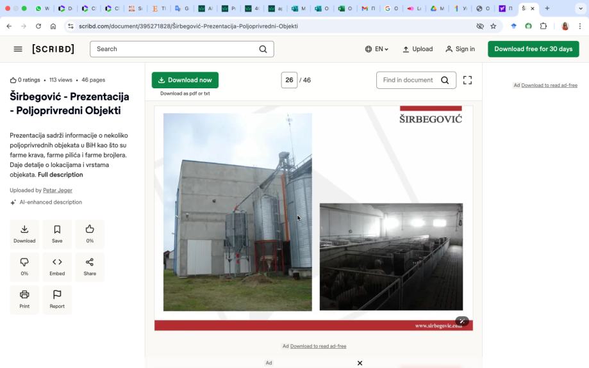
Task: Click the AI-enhanced description sparkle icon
Action: click(x=13, y=202)
